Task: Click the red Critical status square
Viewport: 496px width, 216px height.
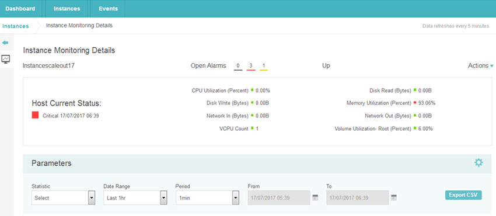Action: click(35, 115)
